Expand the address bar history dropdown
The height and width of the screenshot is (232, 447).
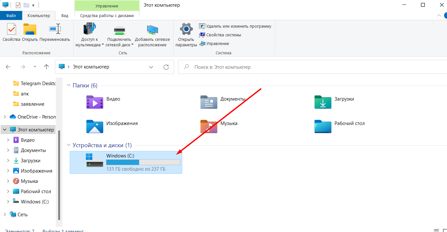[151, 67]
